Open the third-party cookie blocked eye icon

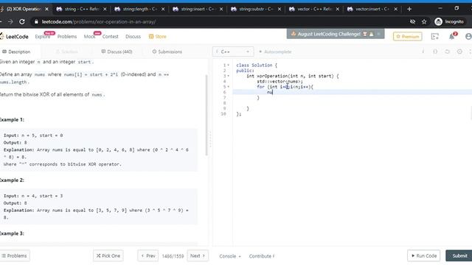pos(413,21)
